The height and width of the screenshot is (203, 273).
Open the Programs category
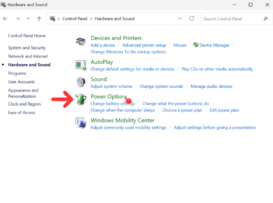[17, 73]
